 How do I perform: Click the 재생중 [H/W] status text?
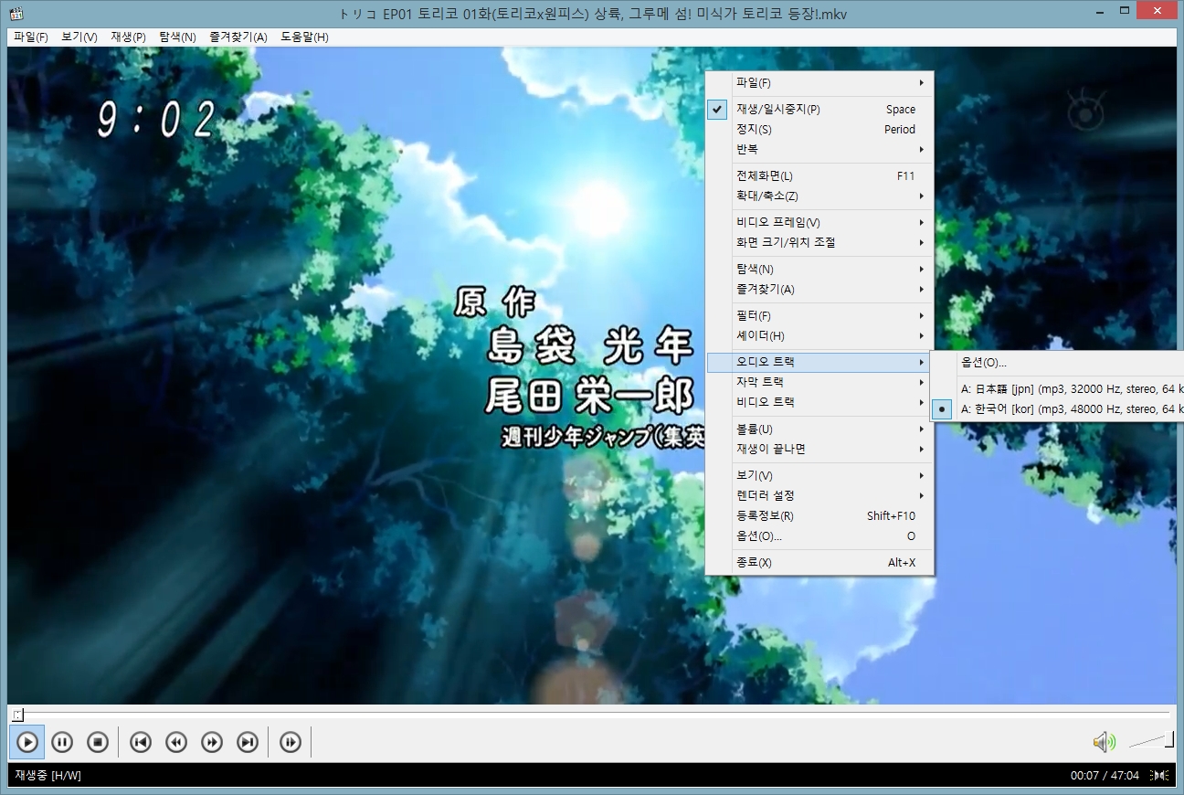[x=48, y=775]
